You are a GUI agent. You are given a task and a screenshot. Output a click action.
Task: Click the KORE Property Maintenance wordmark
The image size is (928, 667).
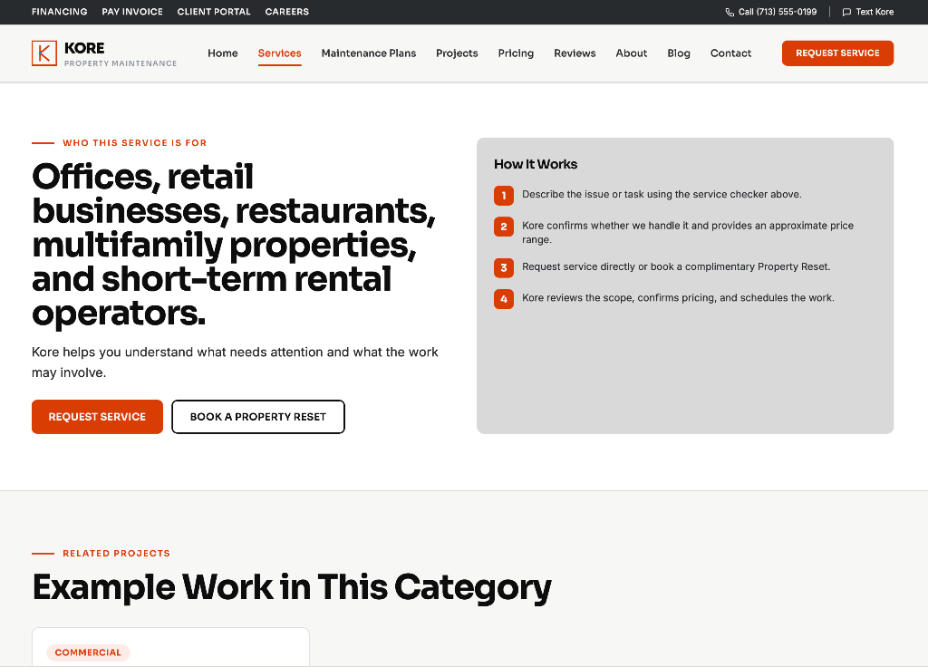tap(121, 53)
